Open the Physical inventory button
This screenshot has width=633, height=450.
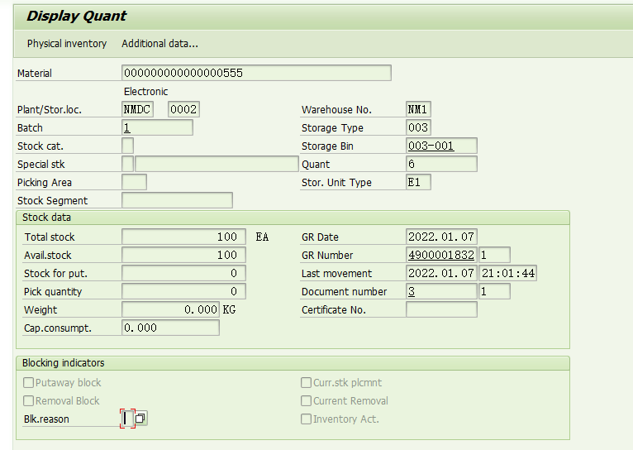pos(67,44)
